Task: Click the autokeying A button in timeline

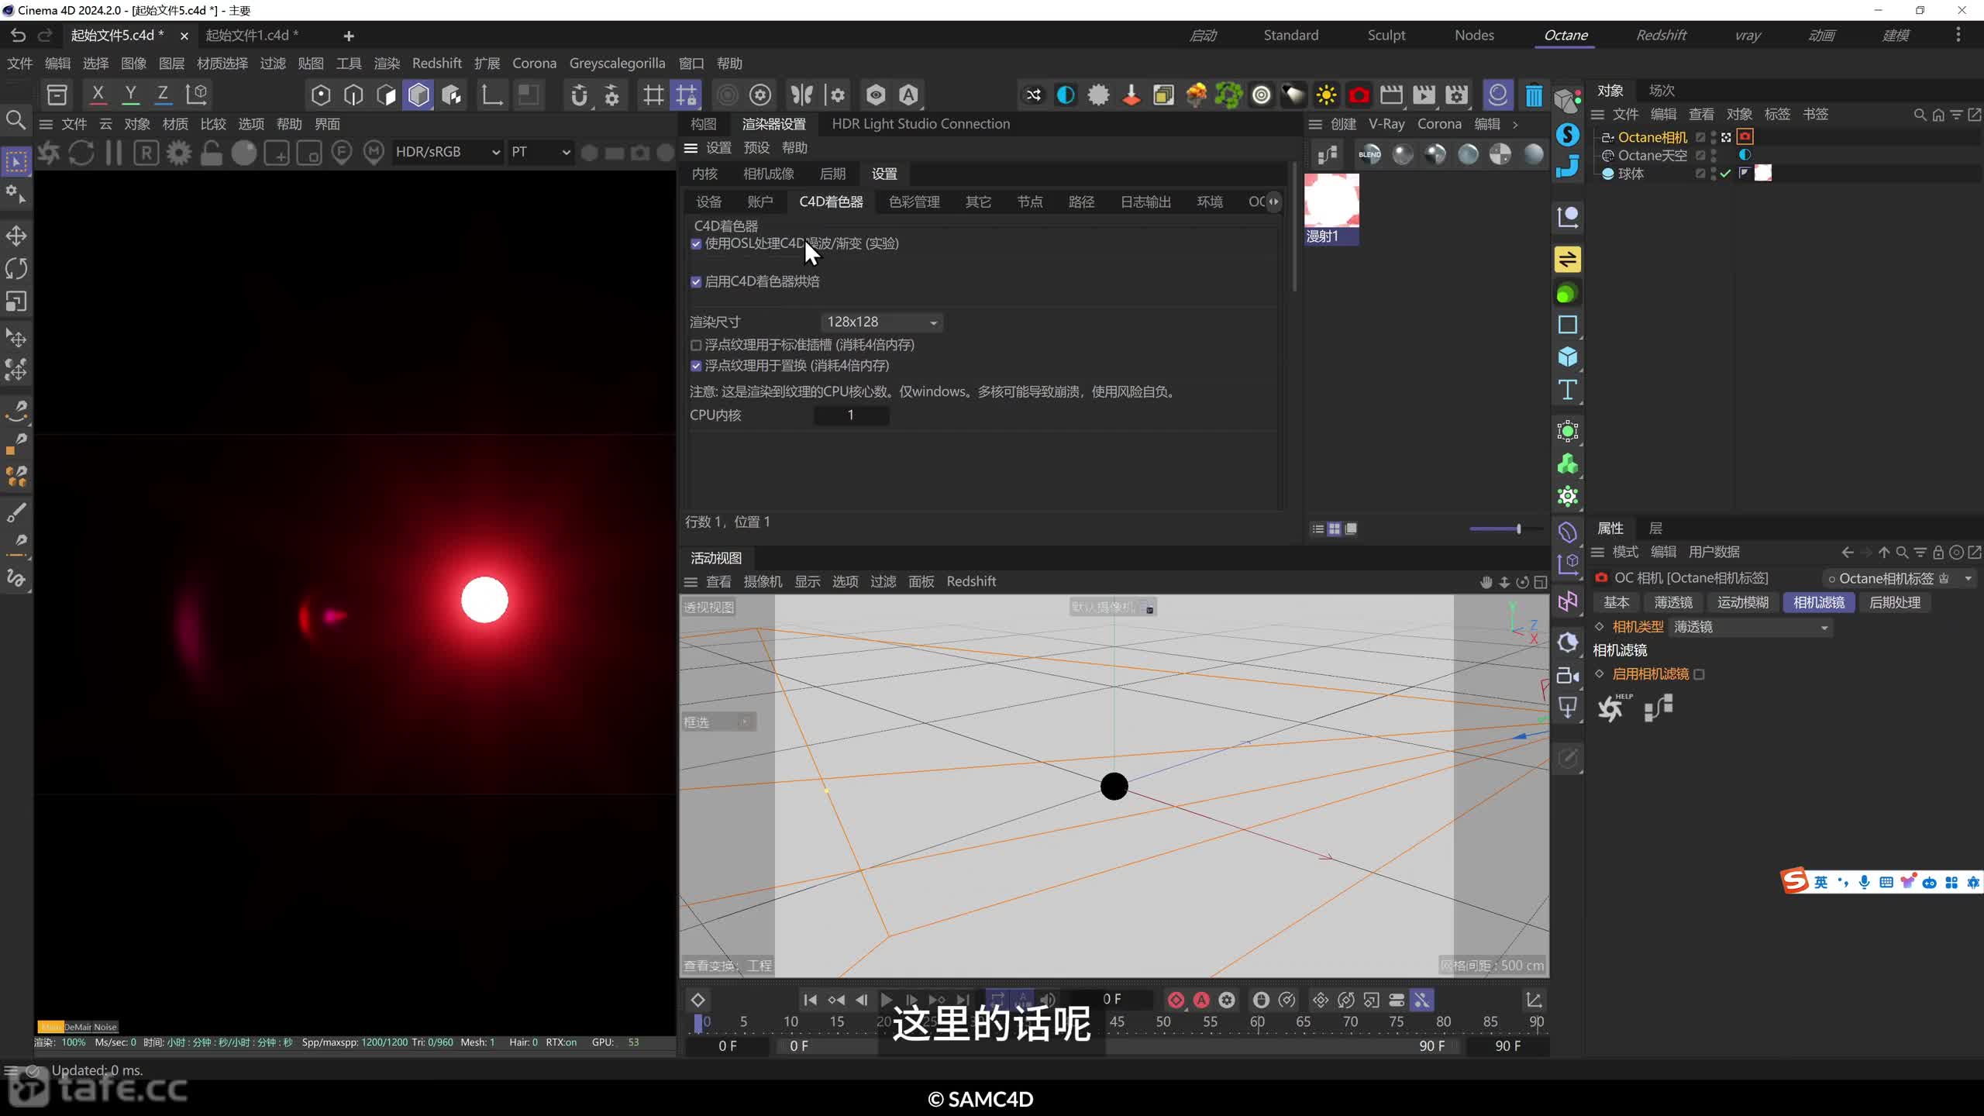Action: click(1201, 1000)
